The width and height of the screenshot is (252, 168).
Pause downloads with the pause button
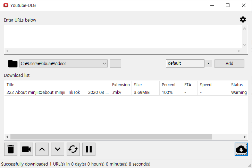point(89,149)
